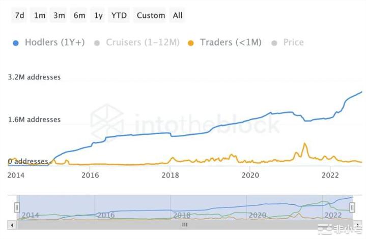Screen dimensions: 366x239
Task: Show All time data
Action: pos(177,15)
